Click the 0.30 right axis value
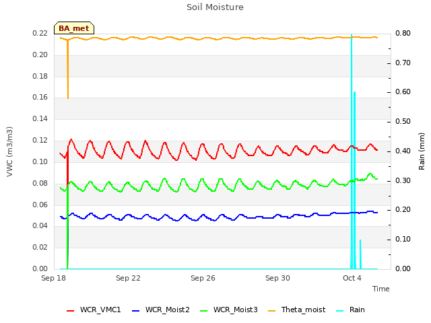The image size is (431, 323). (x=403, y=181)
